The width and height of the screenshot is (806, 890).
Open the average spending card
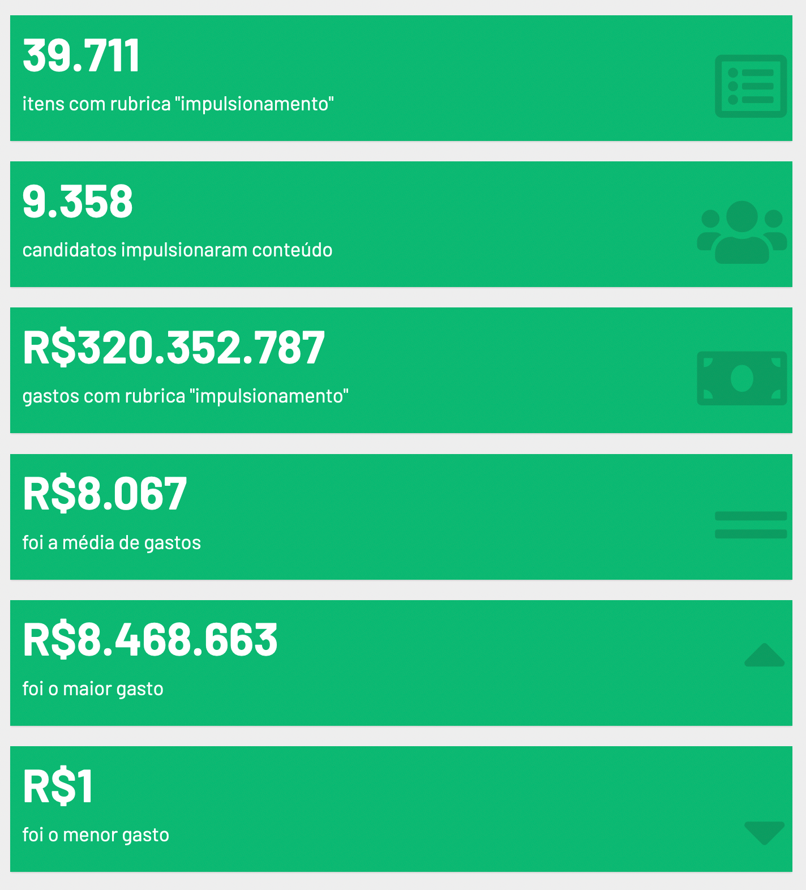tap(401, 517)
